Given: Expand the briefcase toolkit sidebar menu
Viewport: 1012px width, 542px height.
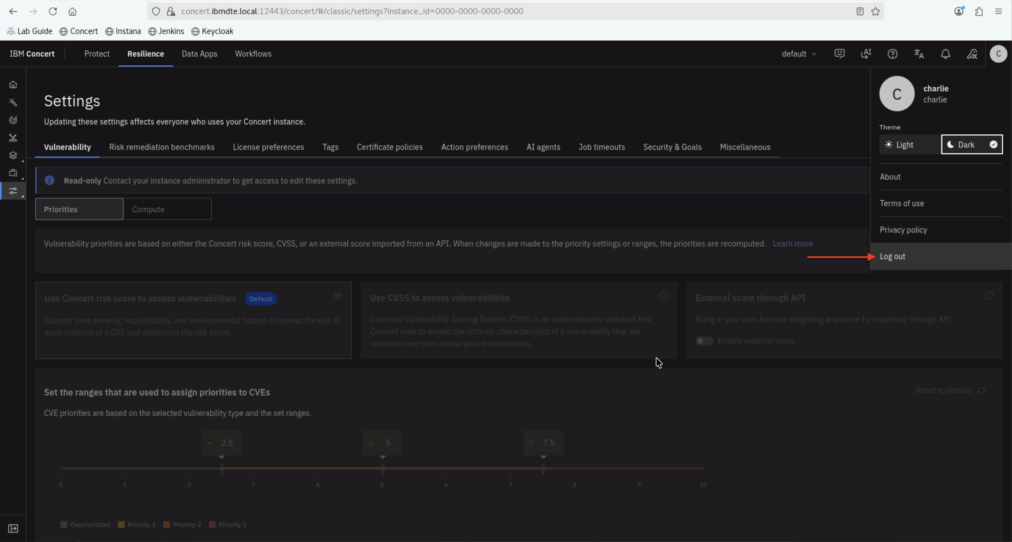Looking at the screenshot, I should (x=13, y=173).
